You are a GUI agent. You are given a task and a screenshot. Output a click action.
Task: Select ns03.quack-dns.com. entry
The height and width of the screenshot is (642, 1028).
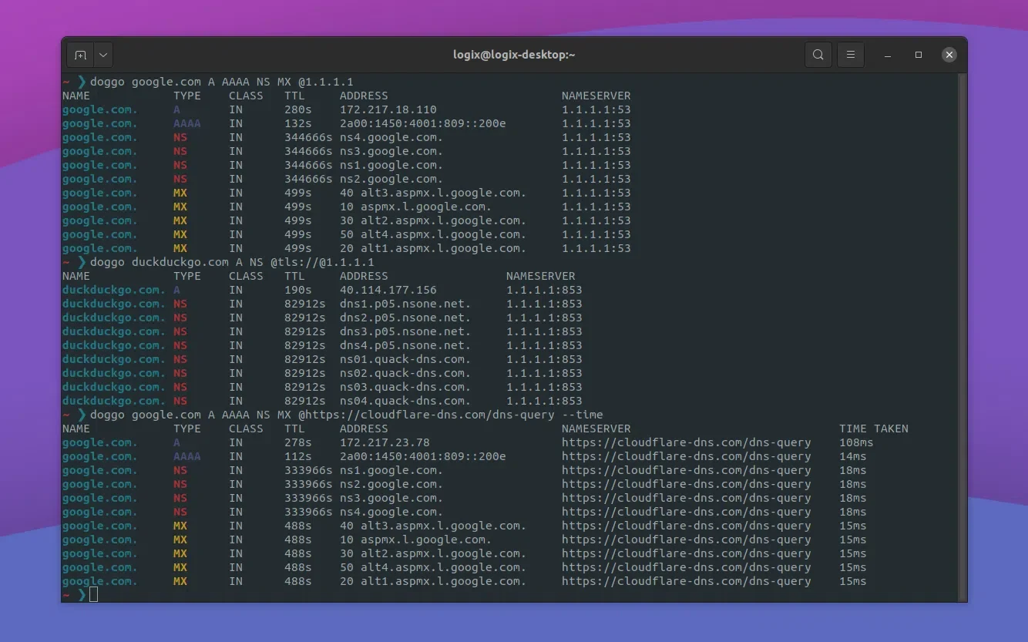[405, 387]
